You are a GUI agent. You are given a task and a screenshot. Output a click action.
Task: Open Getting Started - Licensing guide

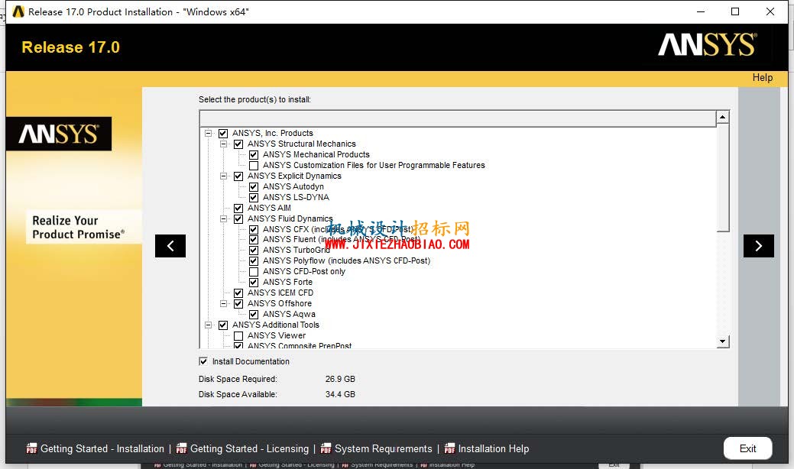click(x=249, y=449)
